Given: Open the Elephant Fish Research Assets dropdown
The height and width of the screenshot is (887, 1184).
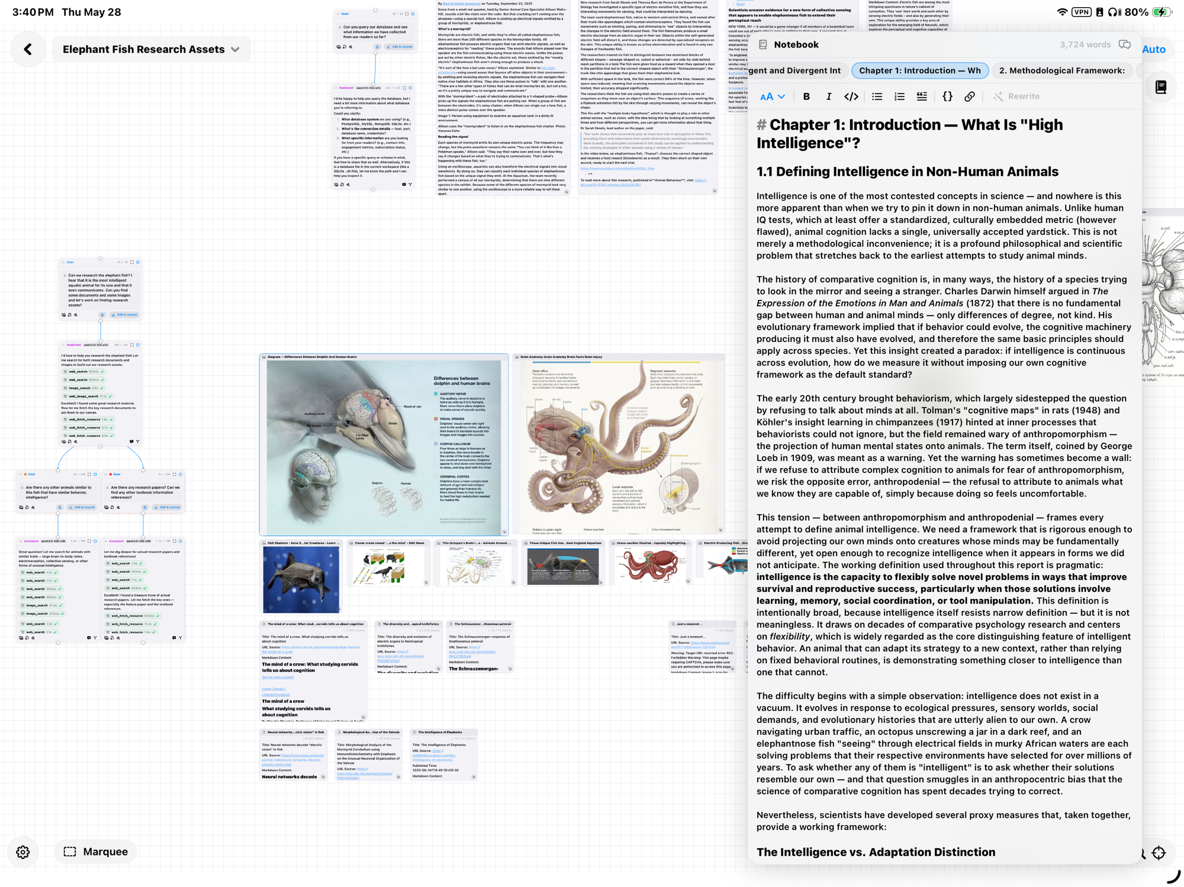Looking at the screenshot, I should 152,49.
